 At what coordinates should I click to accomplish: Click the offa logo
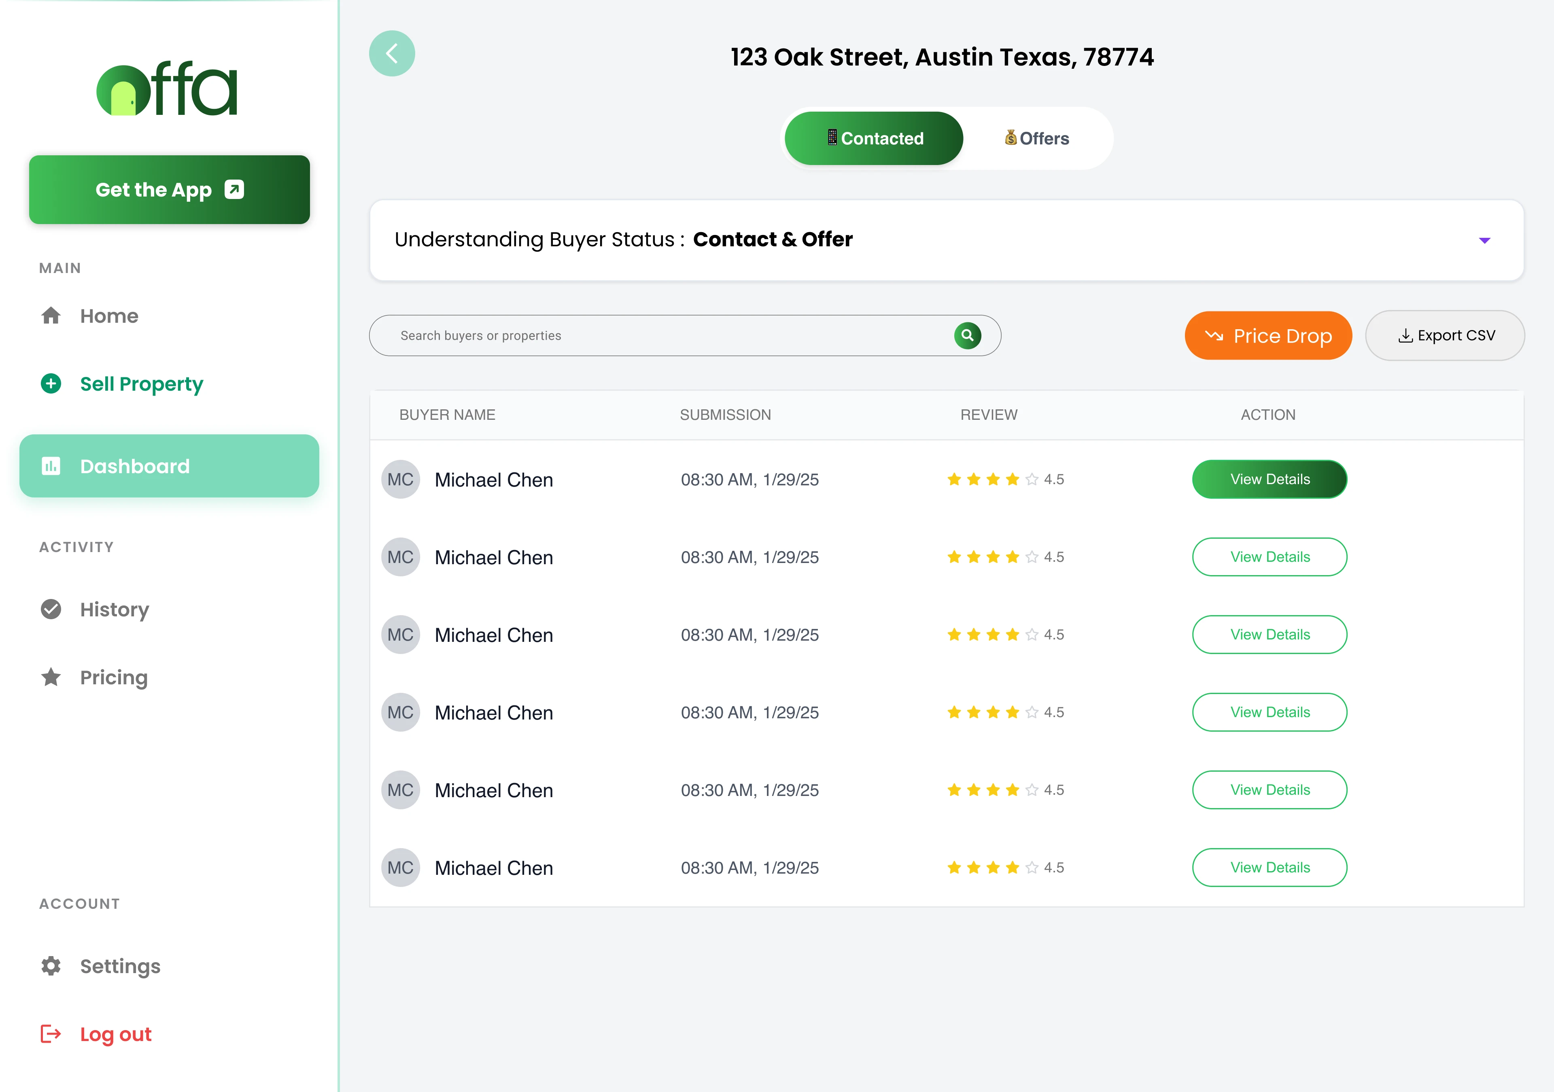point(167,89)
